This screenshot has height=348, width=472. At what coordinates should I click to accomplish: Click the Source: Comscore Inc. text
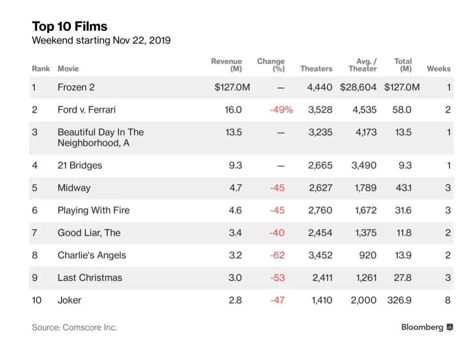click(x=74, y=327)
